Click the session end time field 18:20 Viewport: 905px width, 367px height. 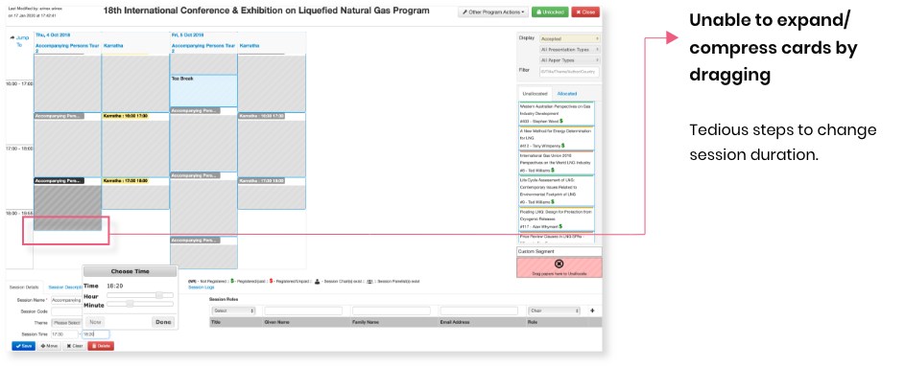95,334
